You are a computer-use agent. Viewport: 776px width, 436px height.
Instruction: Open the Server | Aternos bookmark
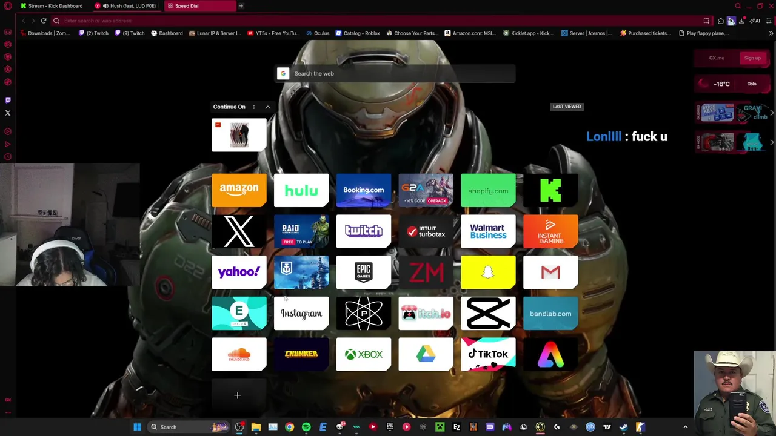pos(587,33)
